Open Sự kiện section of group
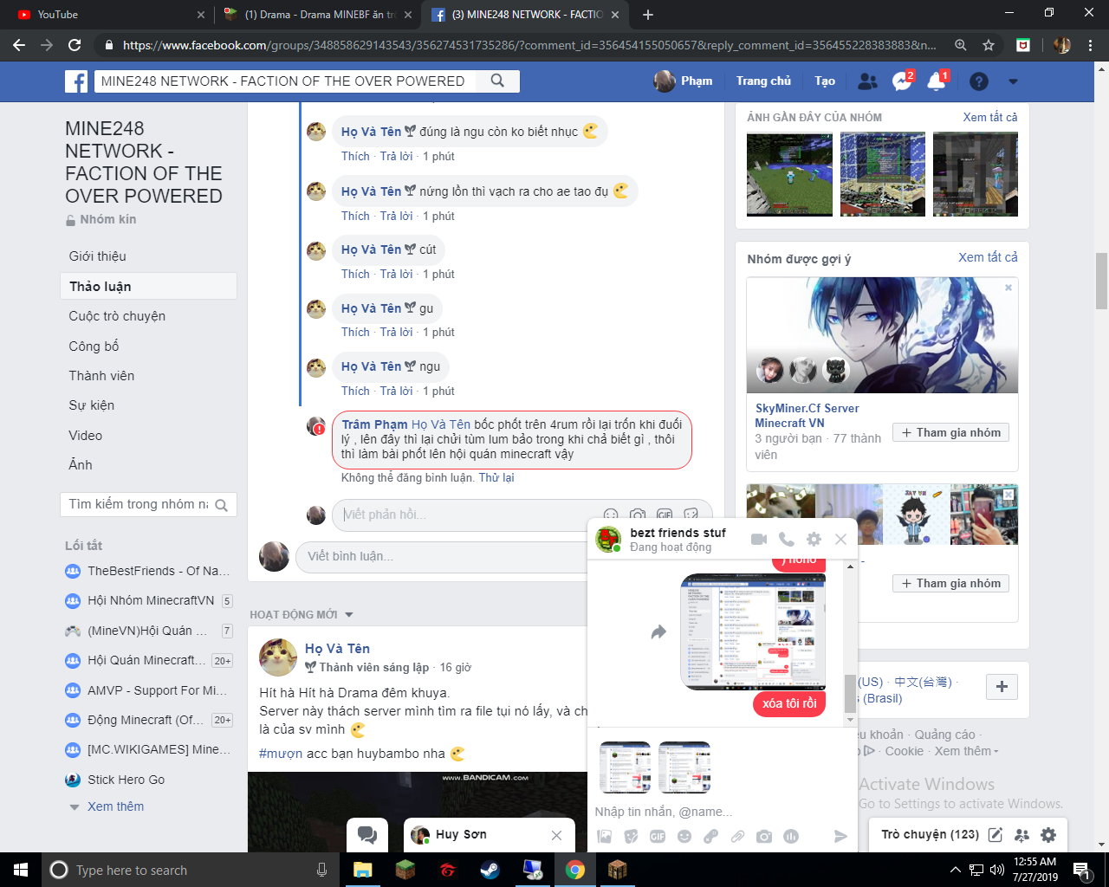 point(92,405)
